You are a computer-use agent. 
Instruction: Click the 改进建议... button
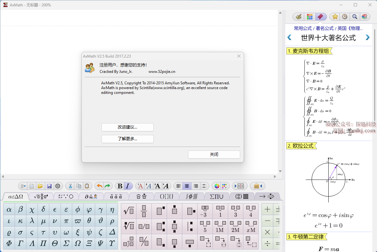click(127, 127)
